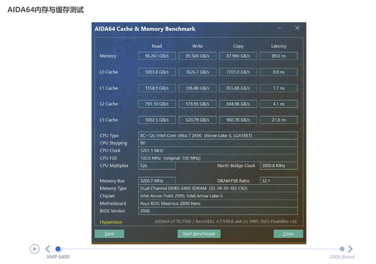Click the yellow Hypervisor label
The width and height of the screenshot is (376, 264).
[111, 222]
